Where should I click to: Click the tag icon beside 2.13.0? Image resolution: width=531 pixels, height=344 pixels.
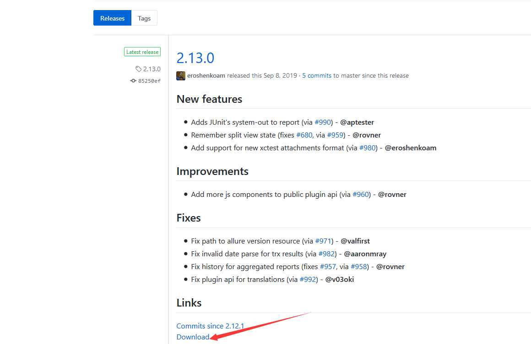coord(138,69)
